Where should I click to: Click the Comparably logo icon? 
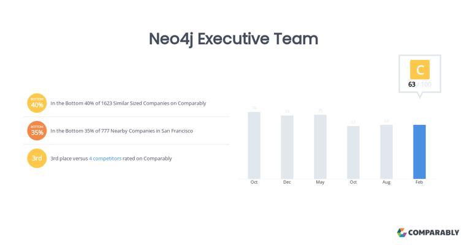402,233
